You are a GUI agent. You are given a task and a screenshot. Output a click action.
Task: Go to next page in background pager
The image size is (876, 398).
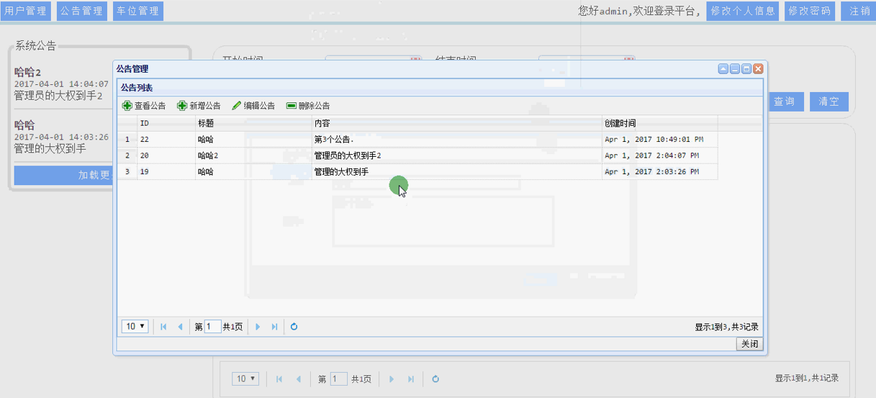tap(392, 379)
